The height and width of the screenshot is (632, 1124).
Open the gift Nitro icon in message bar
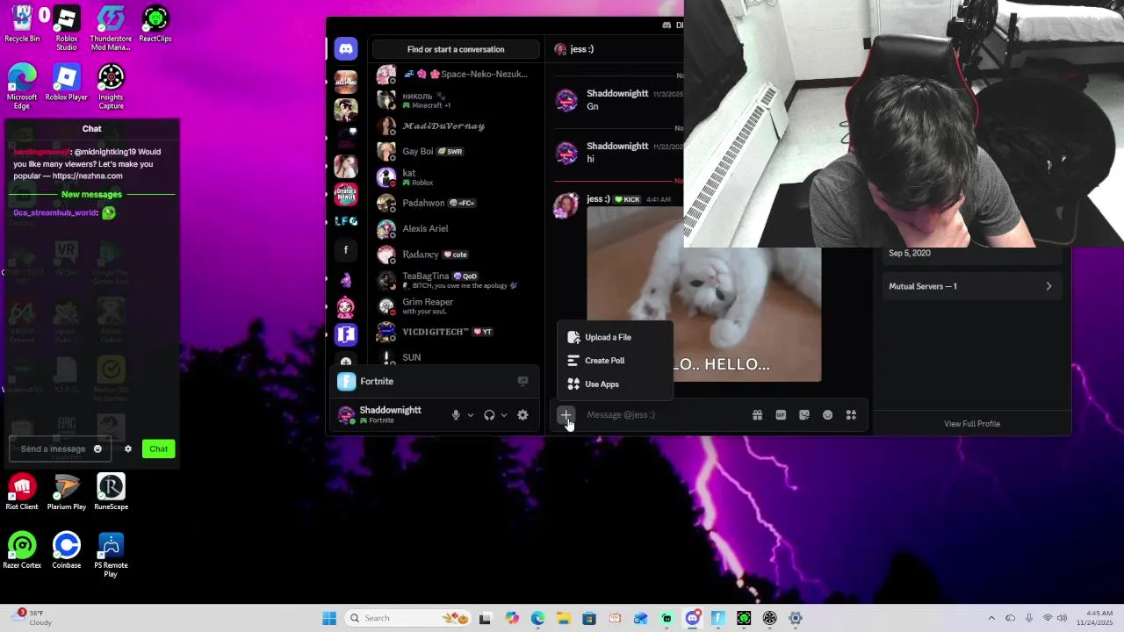(x=757, y=415)
